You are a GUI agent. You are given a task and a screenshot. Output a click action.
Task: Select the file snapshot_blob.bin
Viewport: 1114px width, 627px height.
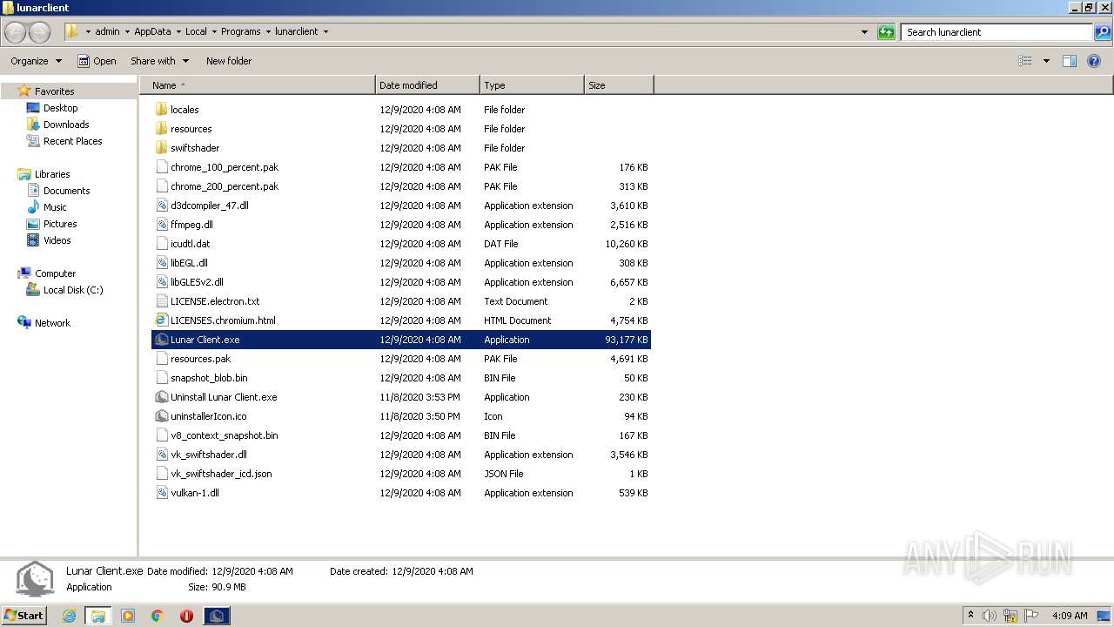209,378
